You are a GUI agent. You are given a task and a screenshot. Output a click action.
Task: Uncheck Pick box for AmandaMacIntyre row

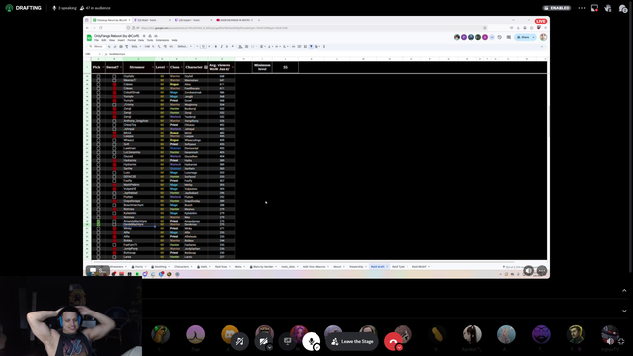pyautogui.click(x=98, y=221)
